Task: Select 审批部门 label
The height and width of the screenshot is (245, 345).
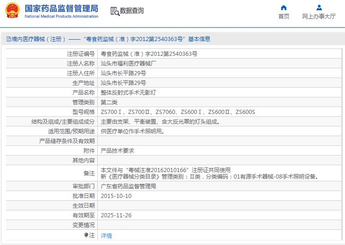Action: click(83, 186)
